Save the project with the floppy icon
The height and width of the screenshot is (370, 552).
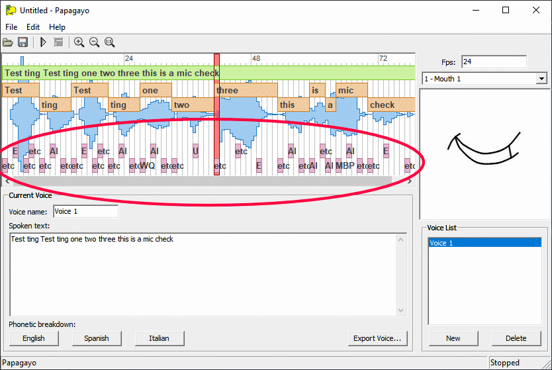coord(23,42)
